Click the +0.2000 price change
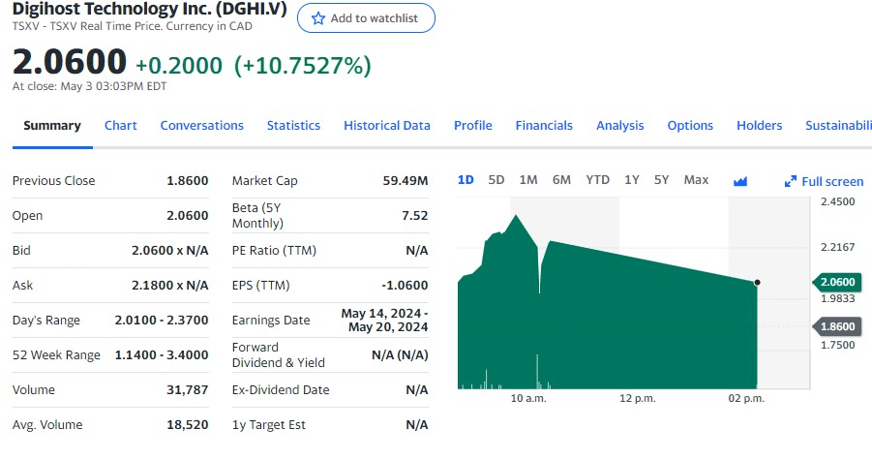 click(x=179, y=66)
